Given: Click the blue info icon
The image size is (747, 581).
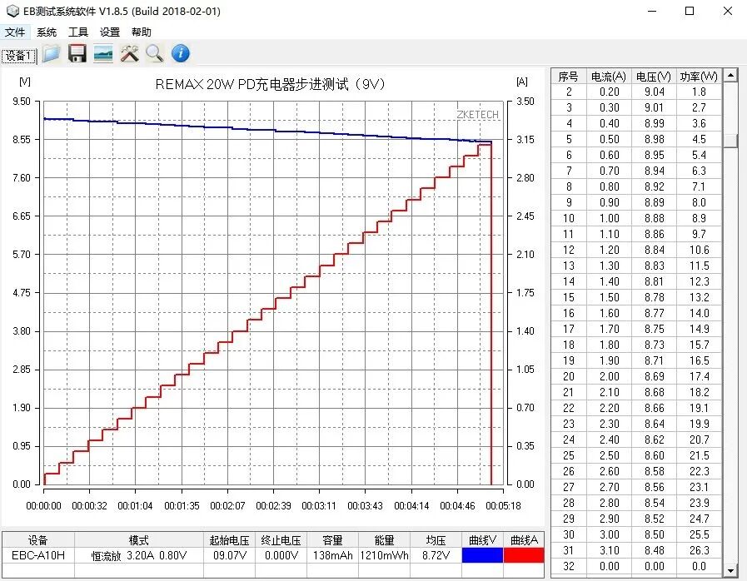Looking at the screenshot, I should [181, 53].
